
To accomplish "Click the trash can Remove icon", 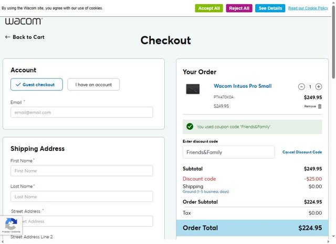I will 320,106.
